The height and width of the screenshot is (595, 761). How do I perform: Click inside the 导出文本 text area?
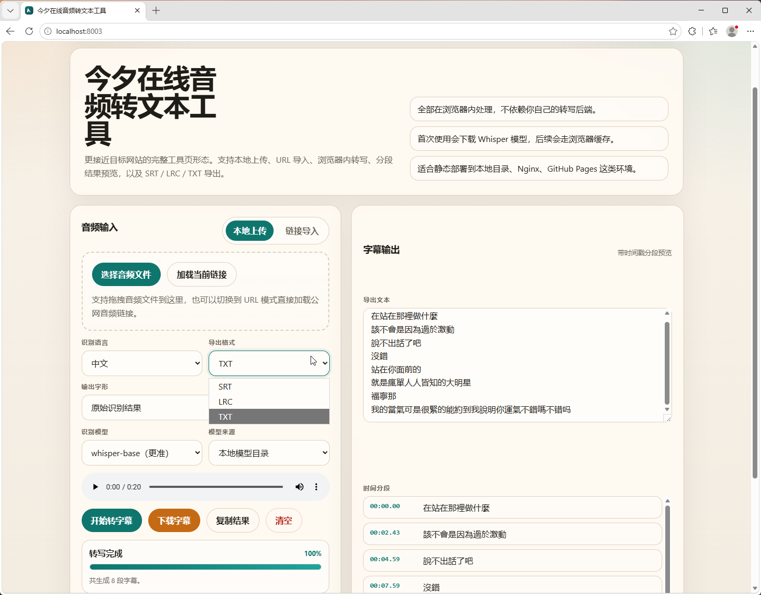point(513,365)
